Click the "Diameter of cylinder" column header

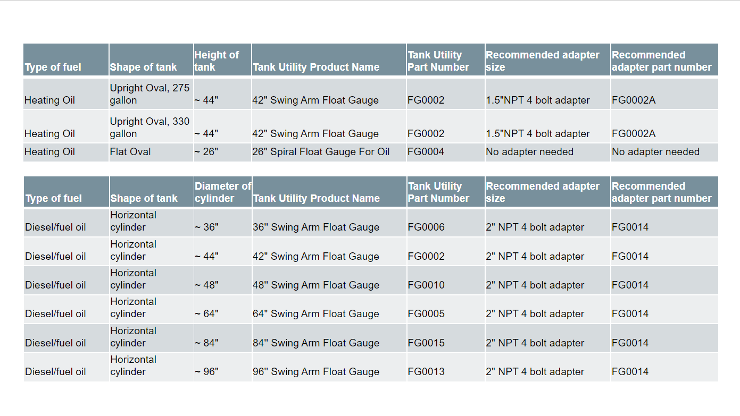click(x=222, y=192)
